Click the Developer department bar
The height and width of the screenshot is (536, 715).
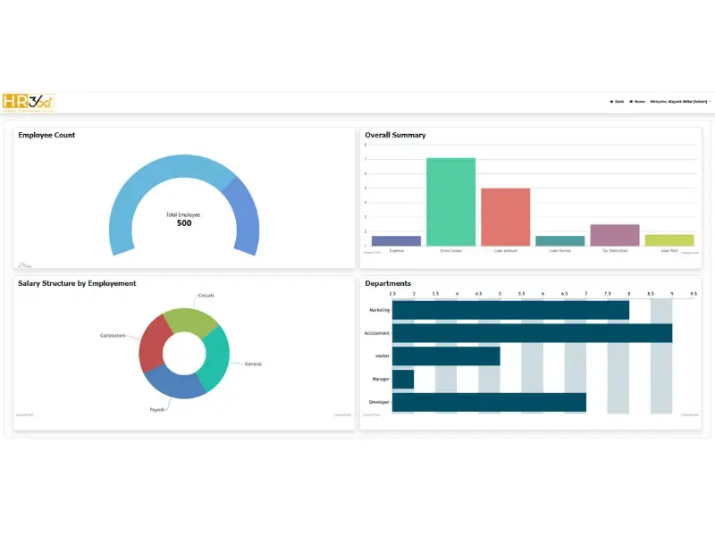point(489,402)
